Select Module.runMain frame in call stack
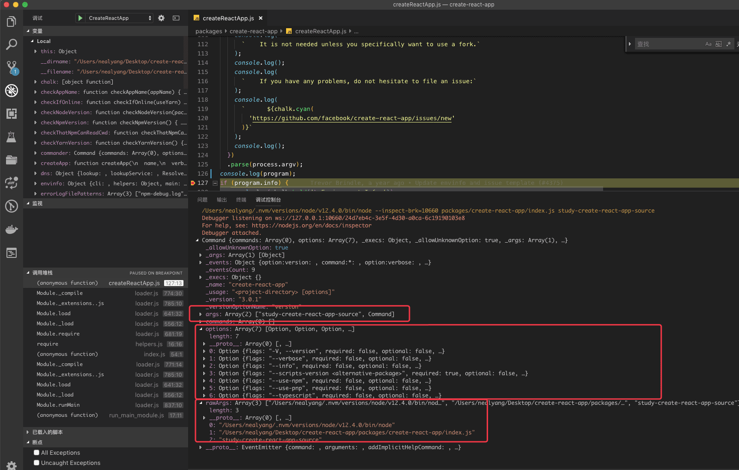The image size is (739, 470). click(x=58, y=405)
